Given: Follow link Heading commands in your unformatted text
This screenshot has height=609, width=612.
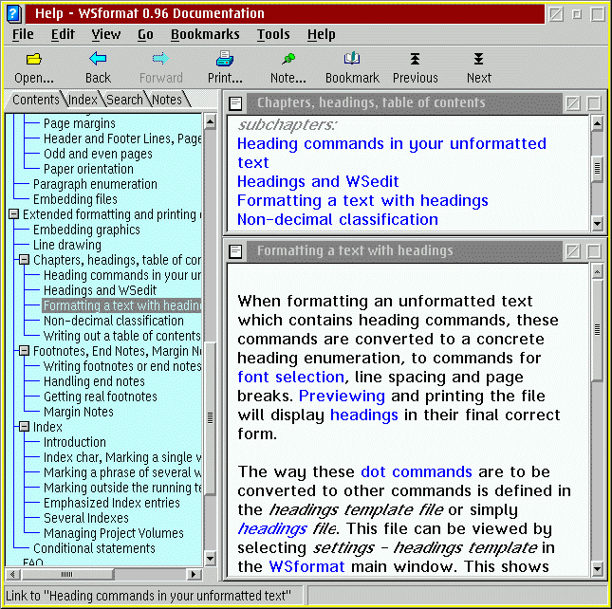Looking at the screenshot, I should (392, 153).
